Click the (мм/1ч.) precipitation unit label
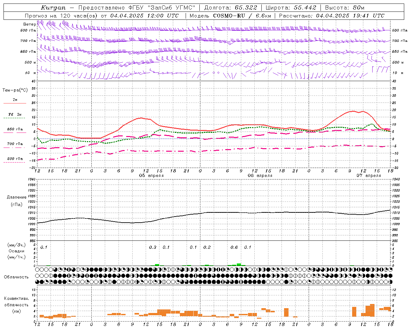 tap(17, 257)
